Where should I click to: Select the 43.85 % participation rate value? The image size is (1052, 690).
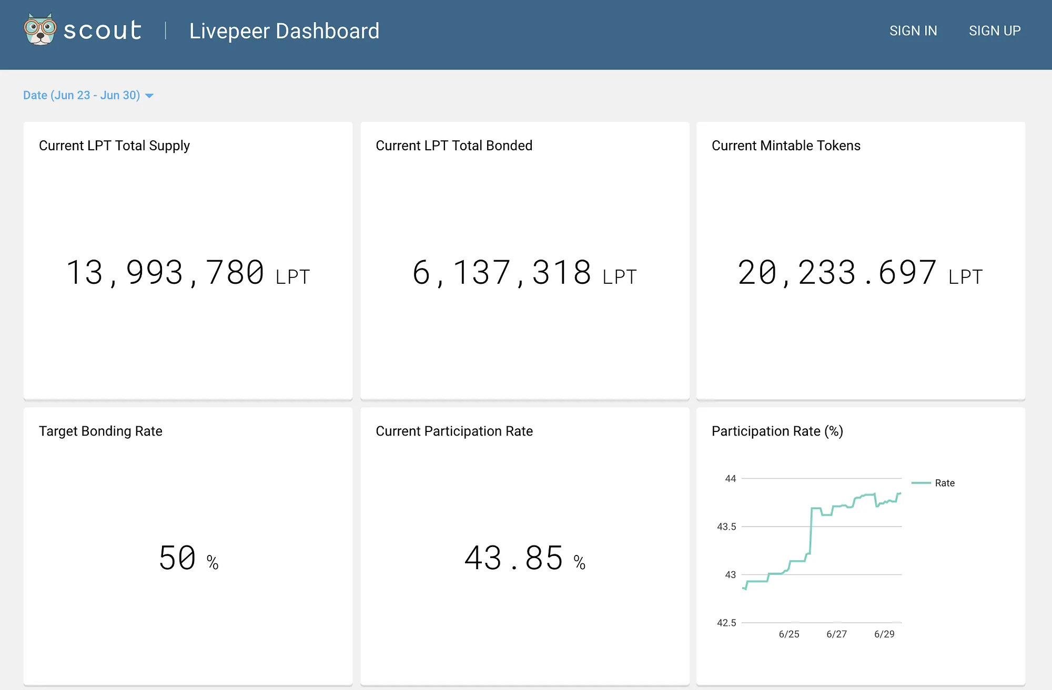[524, 559]
